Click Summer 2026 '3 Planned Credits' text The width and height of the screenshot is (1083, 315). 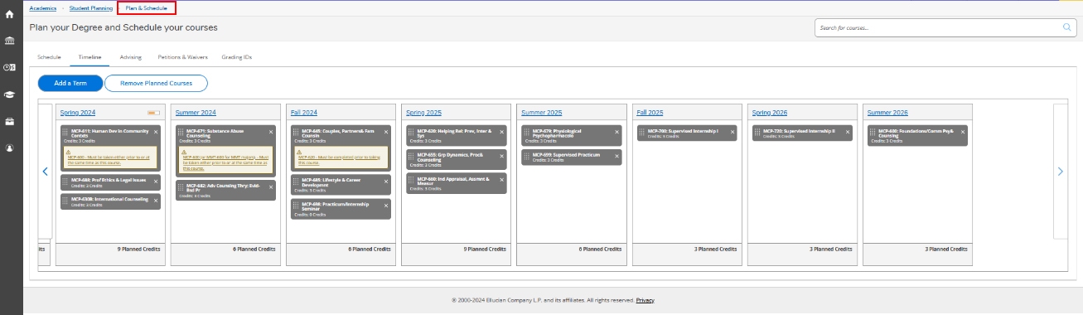(946, 249)
